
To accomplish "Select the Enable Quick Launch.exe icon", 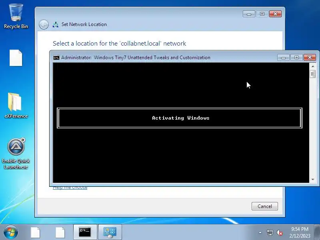I will [16, 154].
